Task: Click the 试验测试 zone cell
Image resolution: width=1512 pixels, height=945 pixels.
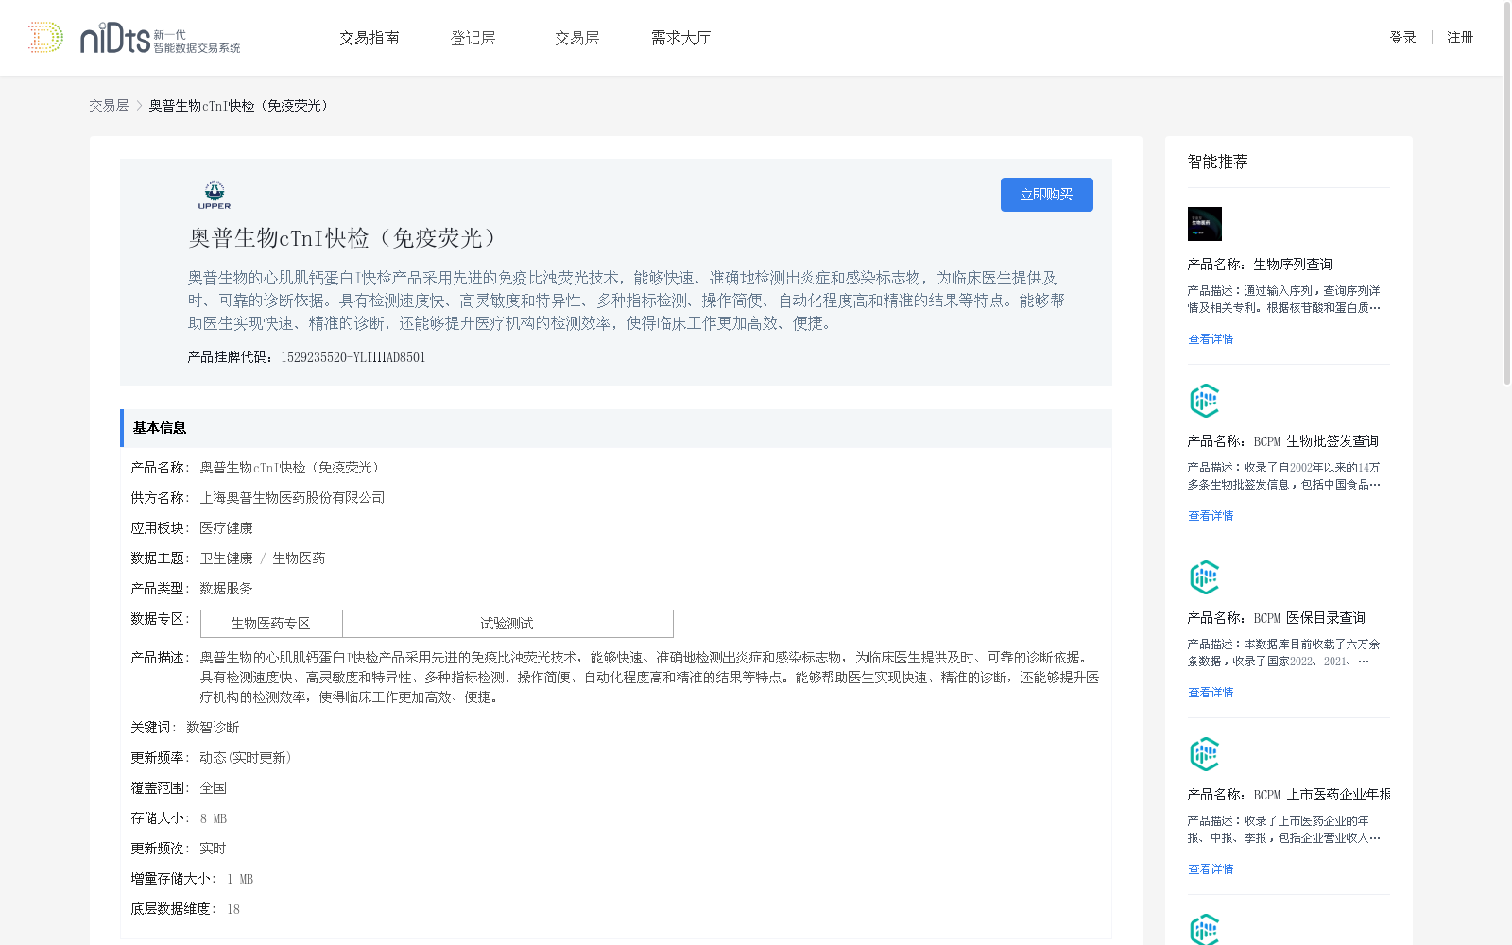Action: (507, 624)
